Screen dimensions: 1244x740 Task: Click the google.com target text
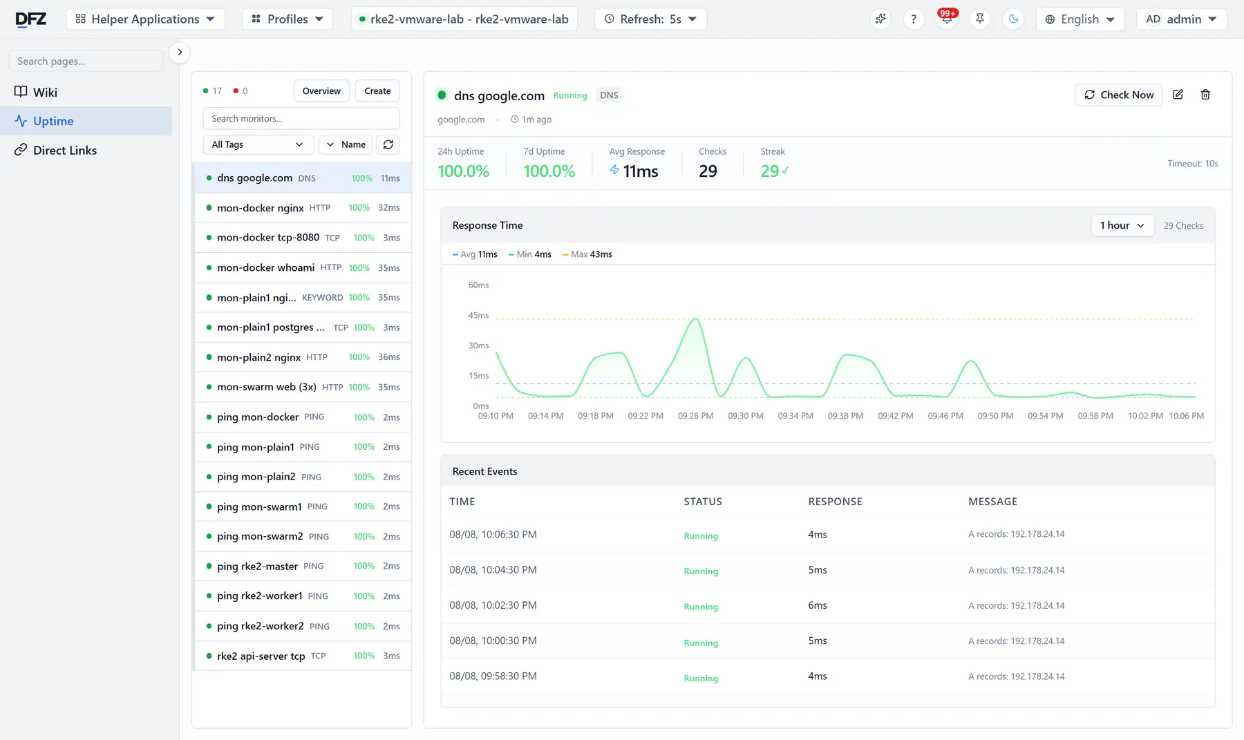pyautogui.click(x=461, y=120)
